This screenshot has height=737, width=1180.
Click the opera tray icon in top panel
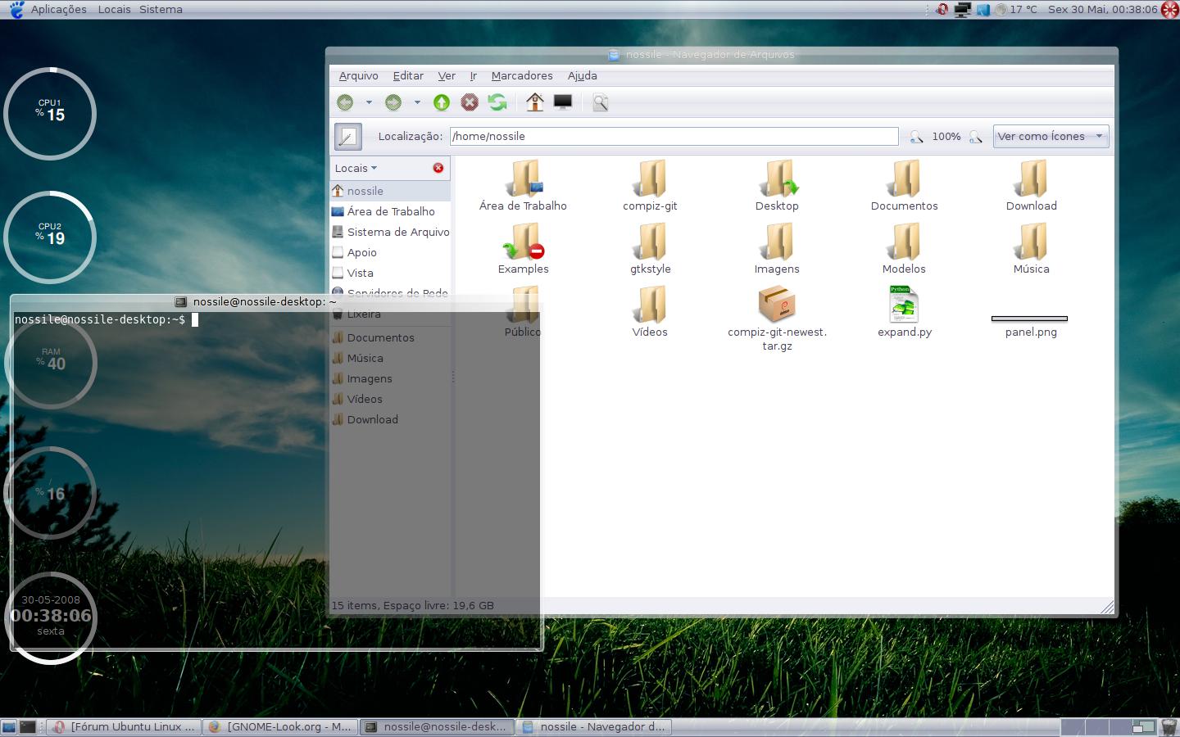(x=942, y=10)
